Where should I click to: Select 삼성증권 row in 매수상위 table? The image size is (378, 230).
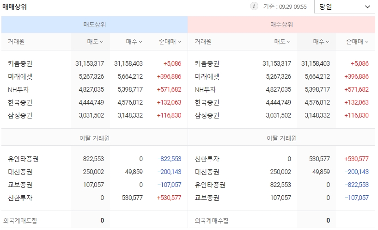(x=281, y=115)
